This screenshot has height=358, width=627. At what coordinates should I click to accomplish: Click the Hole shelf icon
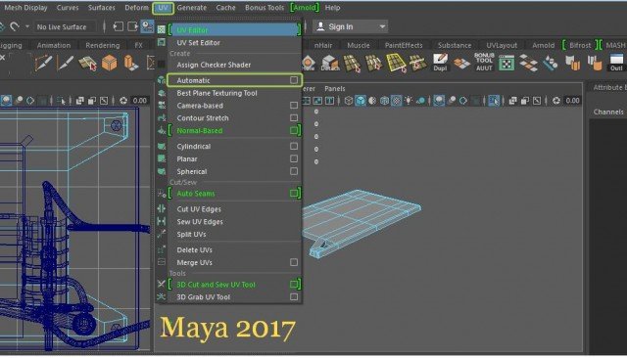pyautogui.click(x=309, y=63)
